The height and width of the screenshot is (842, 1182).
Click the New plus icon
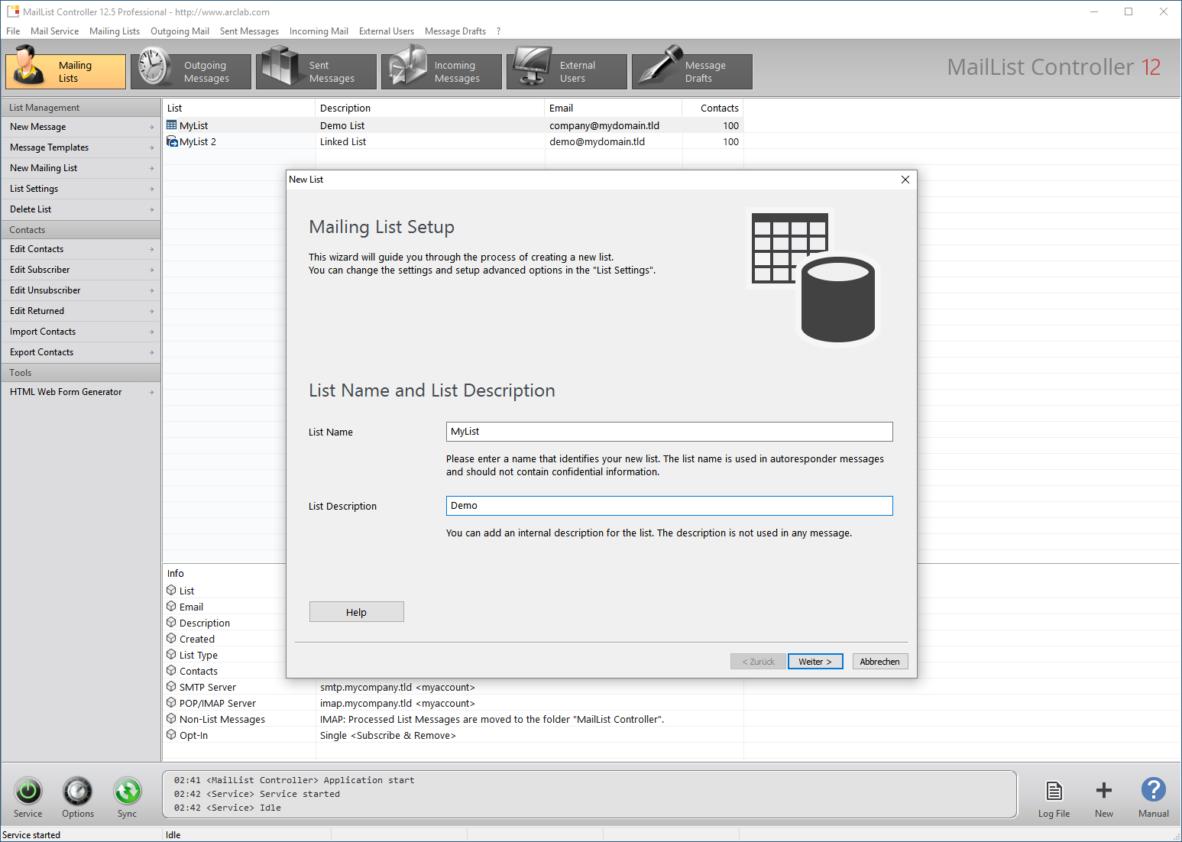(1103, 792)
